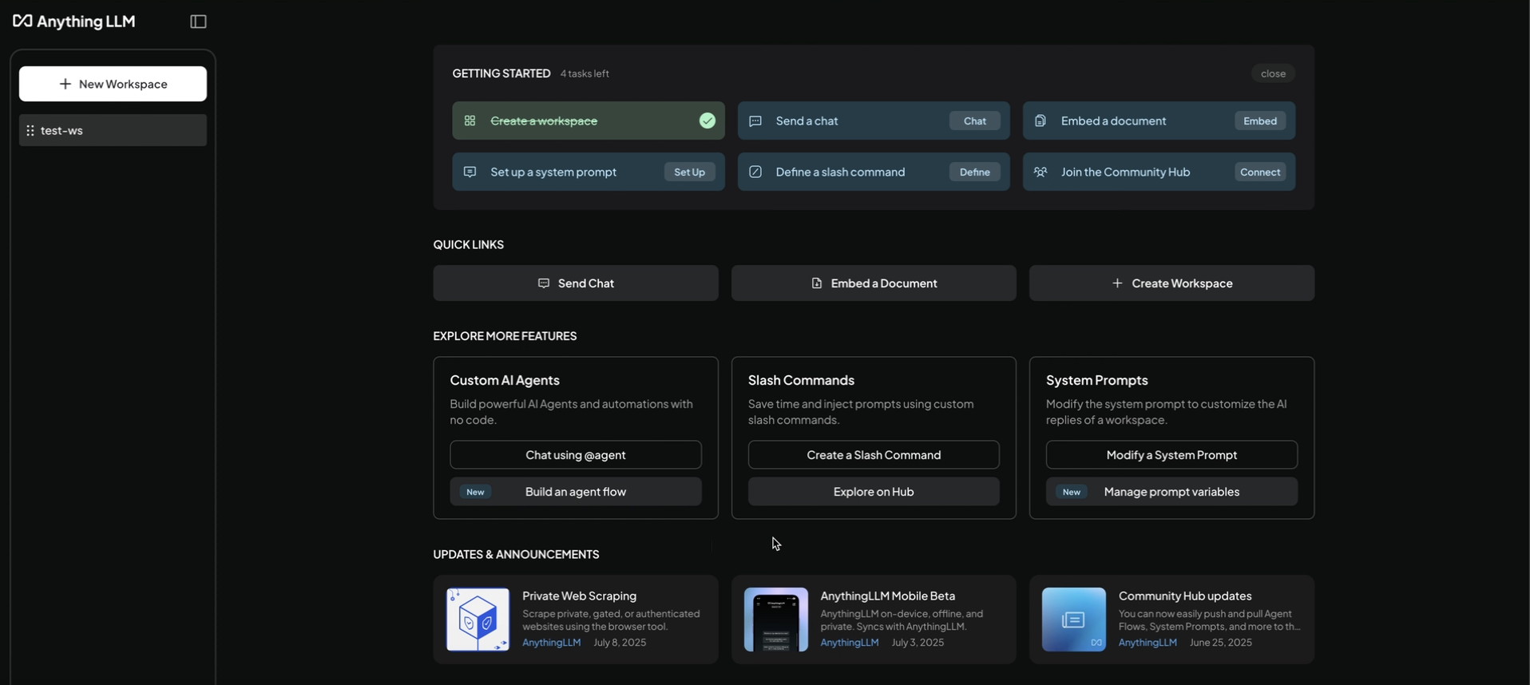
Task: Click the Slash Commands heading
Action: click(801, 380)
